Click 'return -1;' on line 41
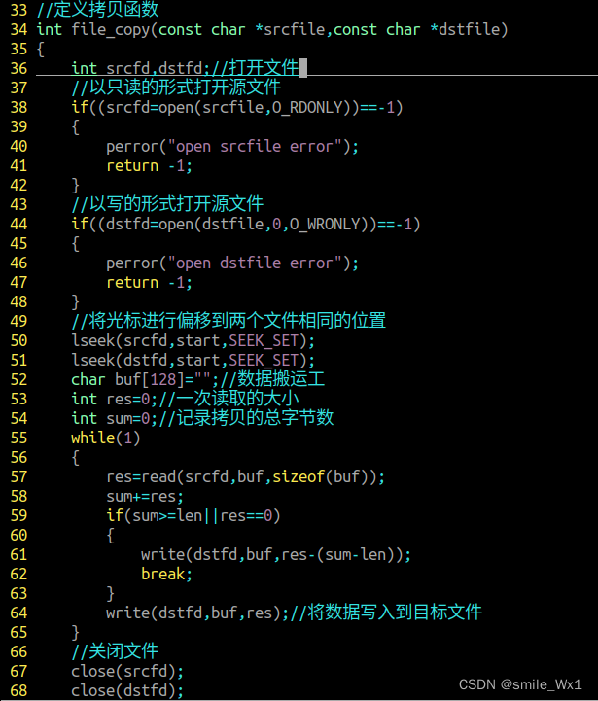The height and width of the screenshot is (701, 598). pos(150,166)
